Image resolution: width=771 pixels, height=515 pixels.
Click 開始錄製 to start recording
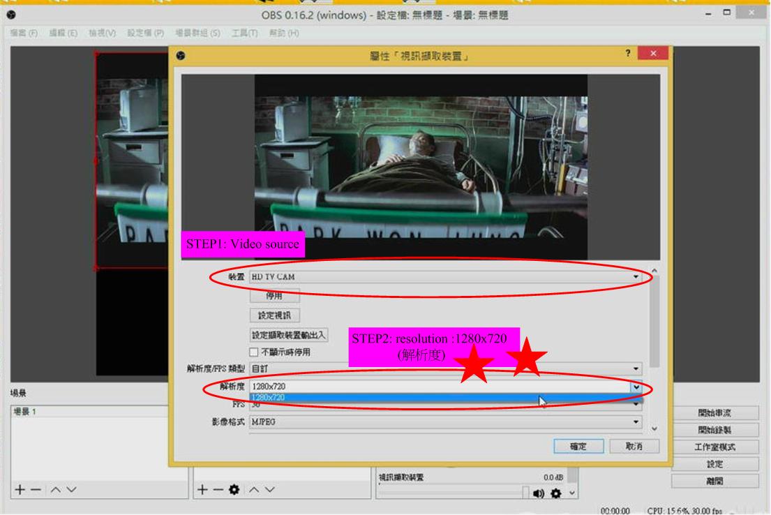pos(714,430)
